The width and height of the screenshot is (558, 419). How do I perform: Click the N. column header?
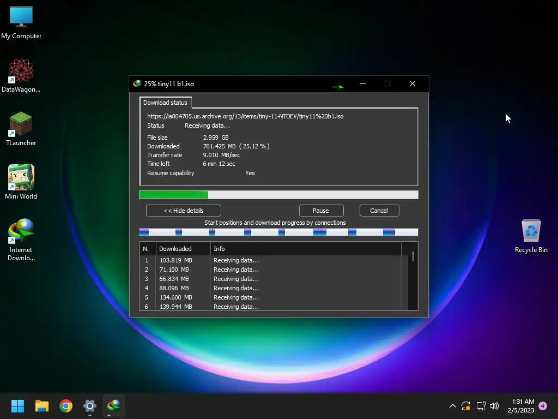click(x=147, y=249)
